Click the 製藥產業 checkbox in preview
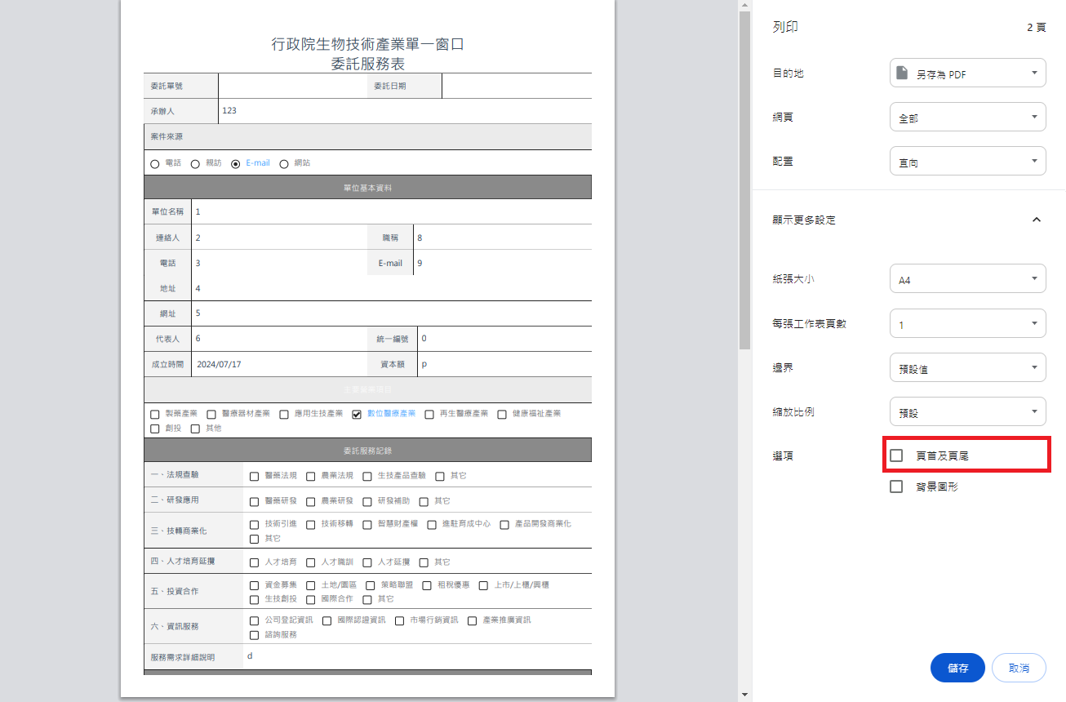The width and height of the screenshot is (1066, 702). [x=155, y=414]
